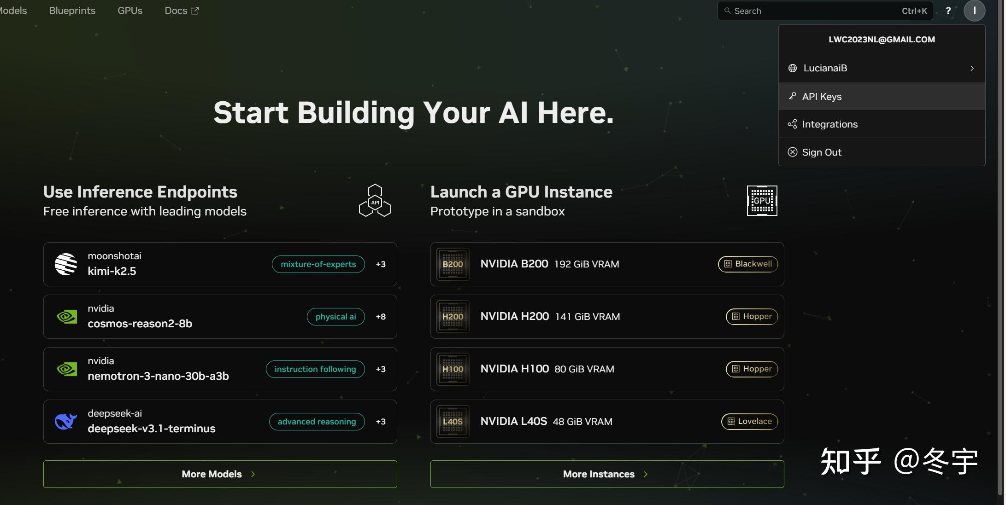Click the deepseek whale logo icon
This screenshot has height=505, width=1006.
tap(66, 422)
